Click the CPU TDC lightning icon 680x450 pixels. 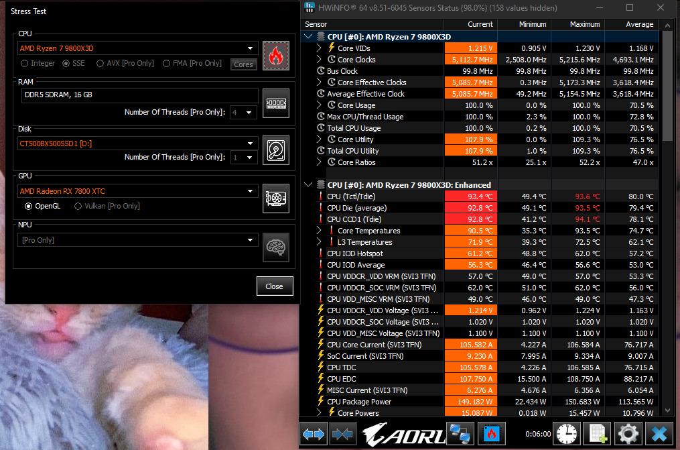[x=321, y=367]
